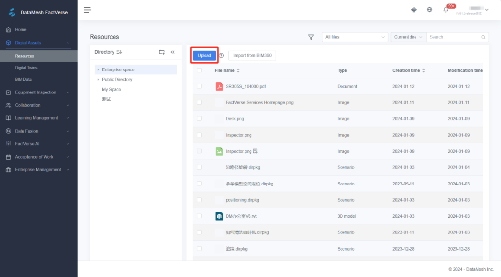This screenshot has width=501, height=277.
Task: Open the notification bell icon
Action: (445, 10)
